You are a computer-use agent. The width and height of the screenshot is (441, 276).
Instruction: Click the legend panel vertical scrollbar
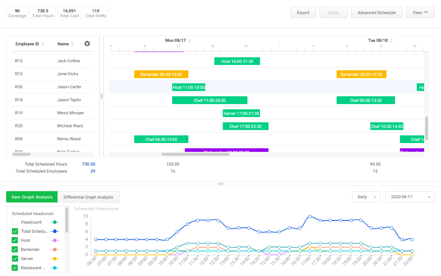[66, 220]
